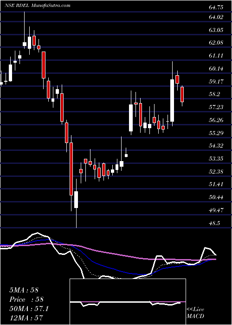This screenshot has height=325, width=232.
Task: Click the 54.32 price axis label
Action: pos(216,145)
